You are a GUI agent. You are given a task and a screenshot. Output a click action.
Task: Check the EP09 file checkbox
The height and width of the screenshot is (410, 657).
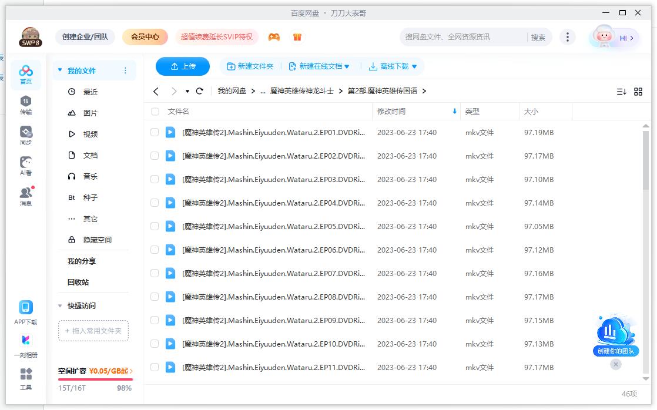pyautogui.click(x=155, y=320)
